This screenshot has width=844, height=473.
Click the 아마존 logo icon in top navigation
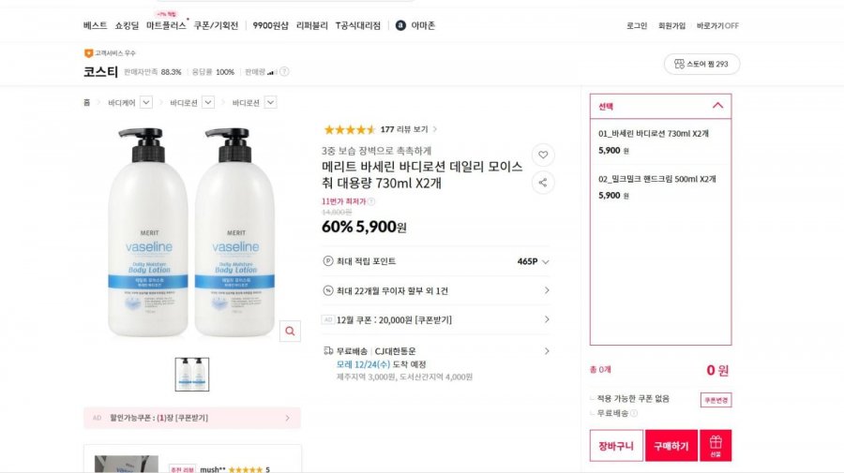click(x=401, y=25)
